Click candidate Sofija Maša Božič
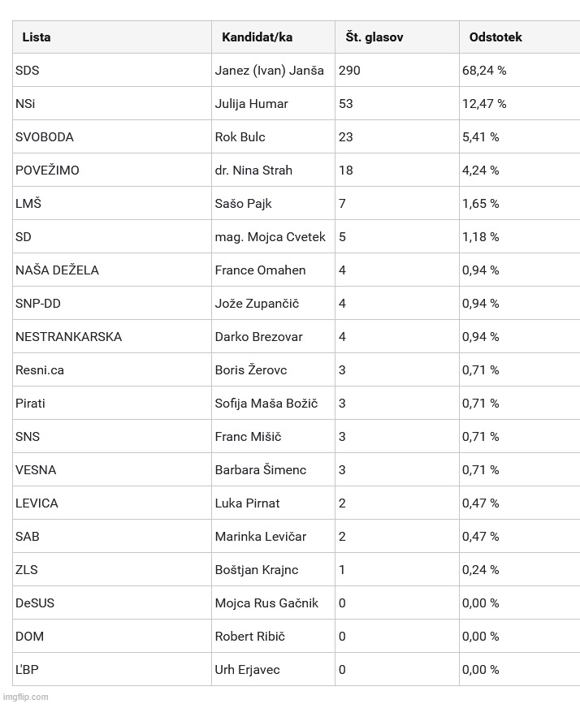 coord(266,404)
